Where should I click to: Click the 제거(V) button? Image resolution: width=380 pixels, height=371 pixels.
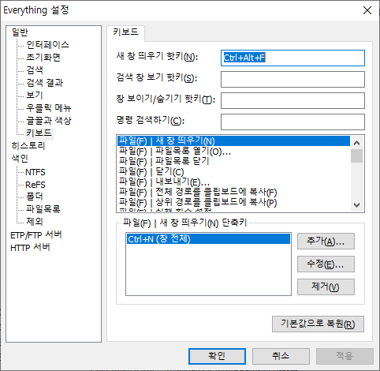point(326,287)
